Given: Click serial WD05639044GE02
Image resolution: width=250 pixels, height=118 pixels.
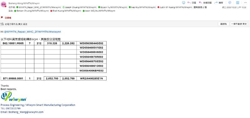Looking at the screenshot, I should click(92, 43).
